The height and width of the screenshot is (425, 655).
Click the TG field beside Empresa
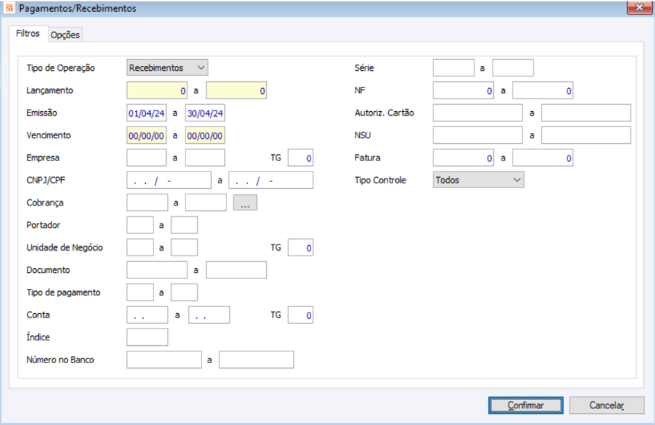[300, 158]
